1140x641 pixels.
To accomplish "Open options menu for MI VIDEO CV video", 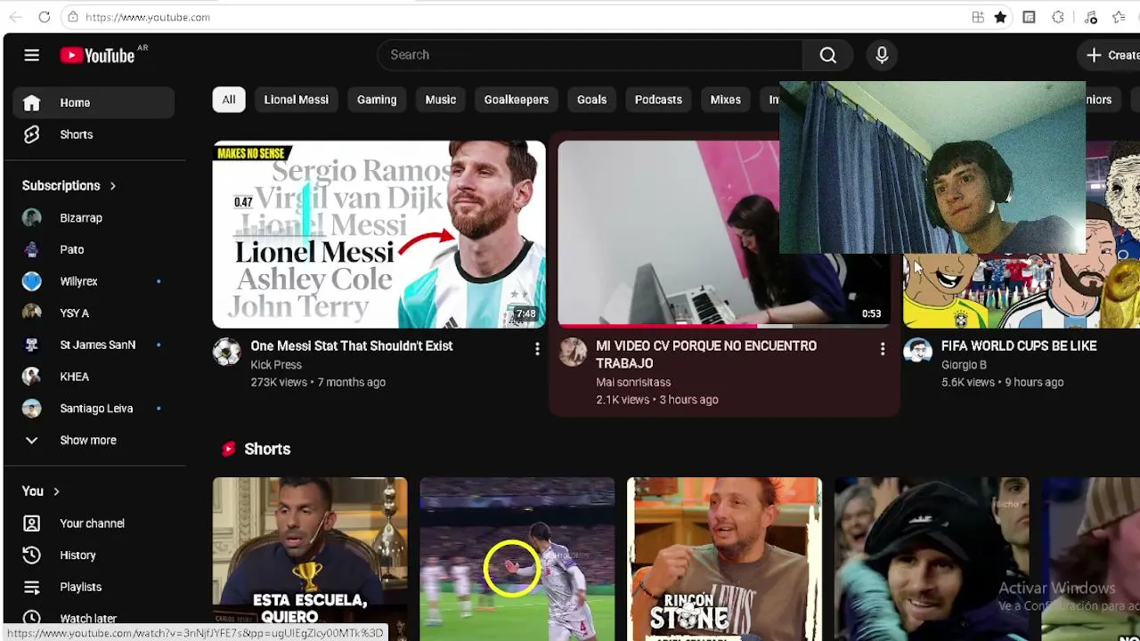I will pyautogui.click(x=883, y=350).
